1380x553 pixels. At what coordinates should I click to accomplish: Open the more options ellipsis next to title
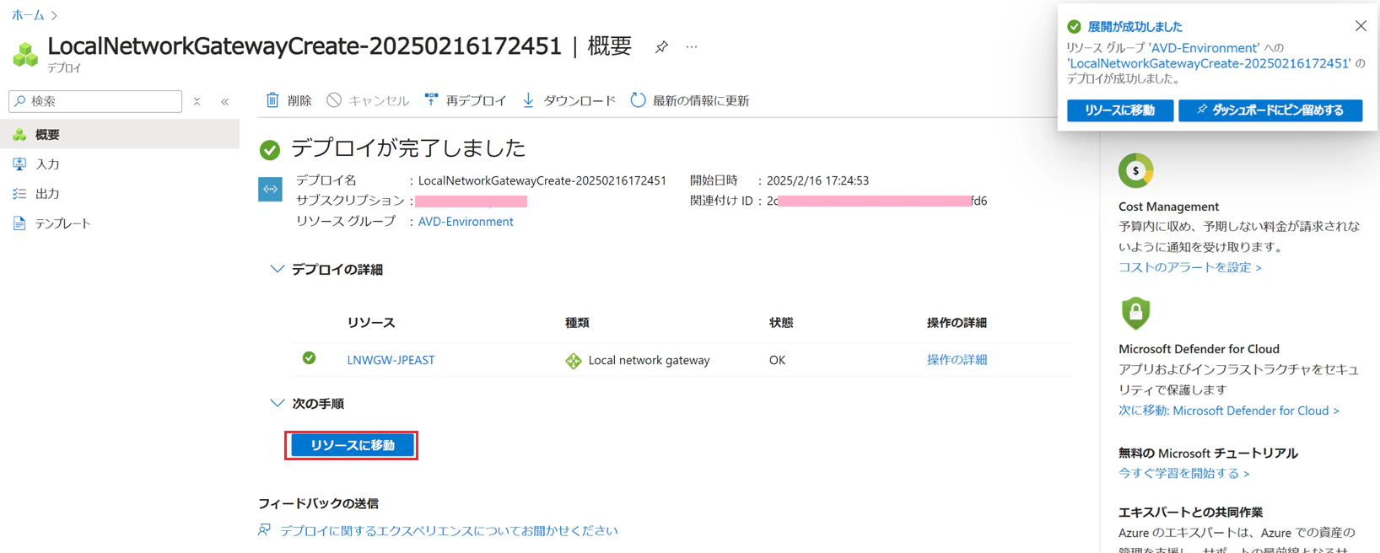(692, 47)
